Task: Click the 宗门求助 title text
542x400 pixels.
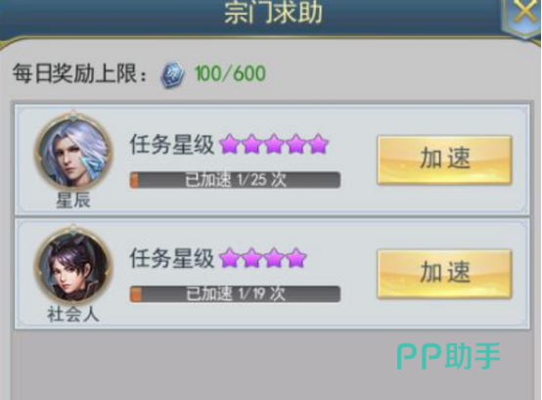Action: pyautogui.click(x=273, y=13)
